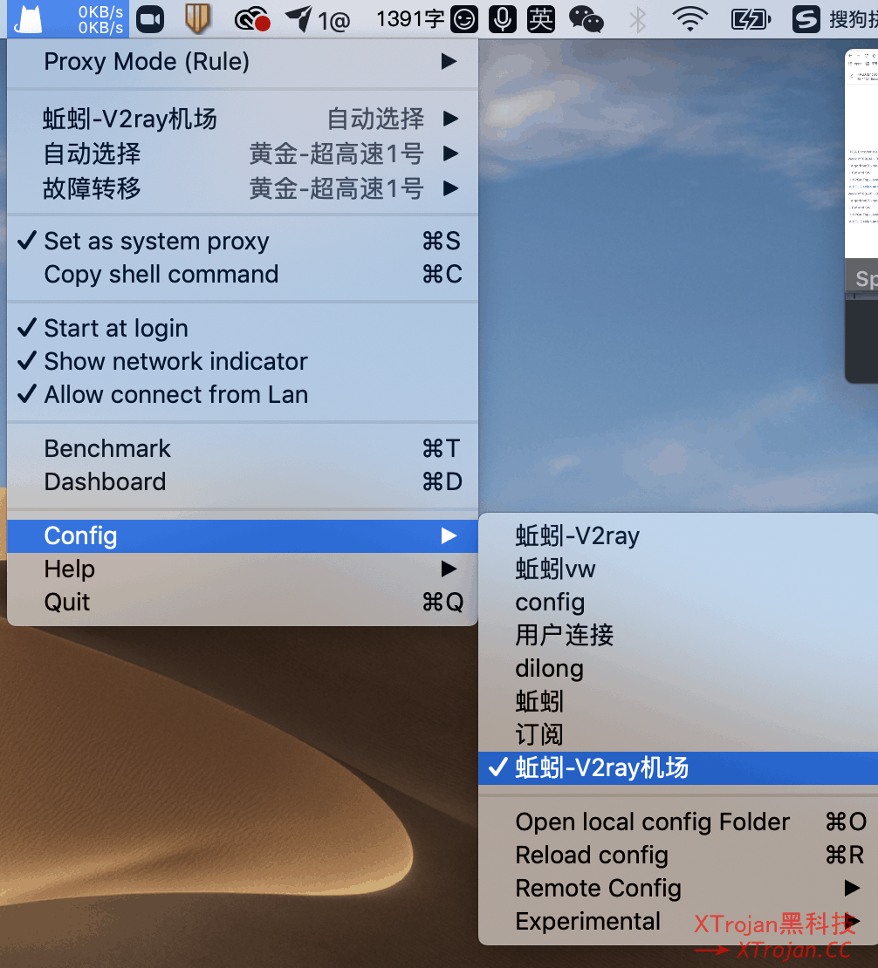Click the smiley face input icon
Screen dimensions: 878x968
(463, 20)
